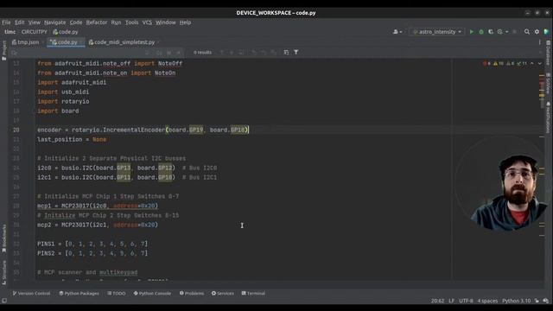The height and width of the screenshot is (311, 553).
Task: Change file encoding UTF-8
Action: pyautogui.click(x=466, y=301)
